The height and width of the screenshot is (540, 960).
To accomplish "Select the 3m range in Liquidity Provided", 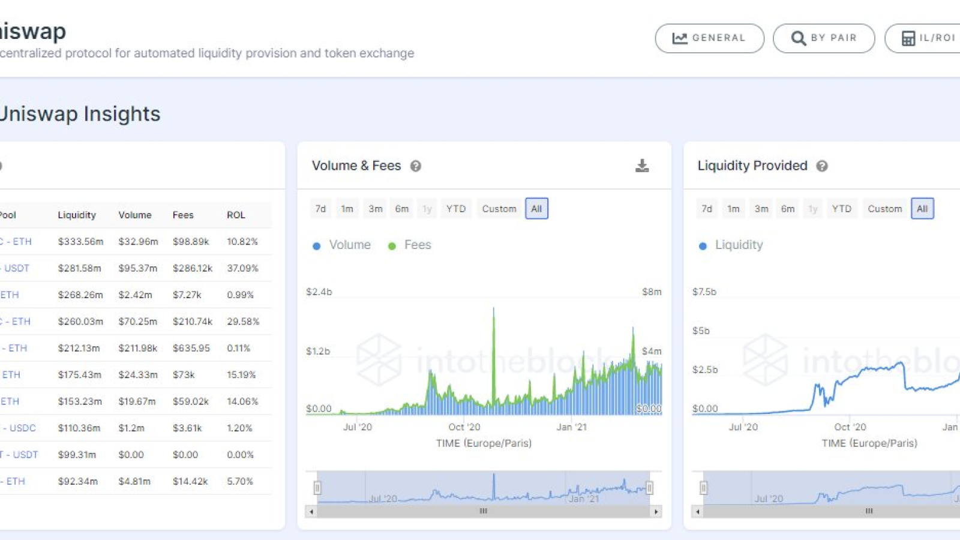I will pyautogui.click(x=761, y=209).
